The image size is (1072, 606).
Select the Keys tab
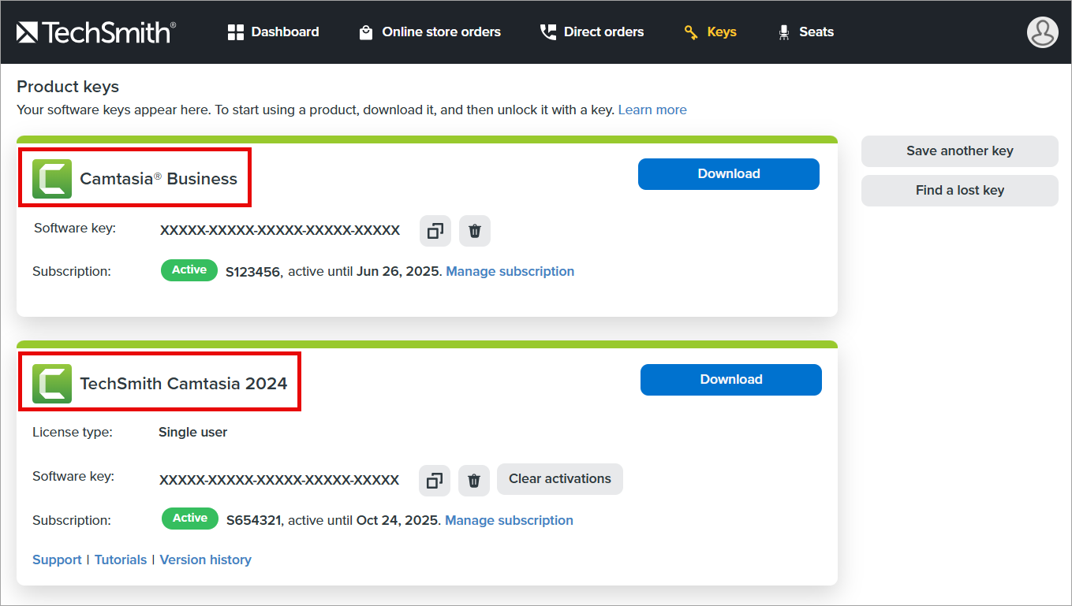click(710, 32)
